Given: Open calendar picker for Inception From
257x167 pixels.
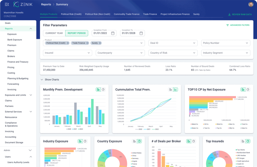Looking at the screenshot, I should 113,33.
